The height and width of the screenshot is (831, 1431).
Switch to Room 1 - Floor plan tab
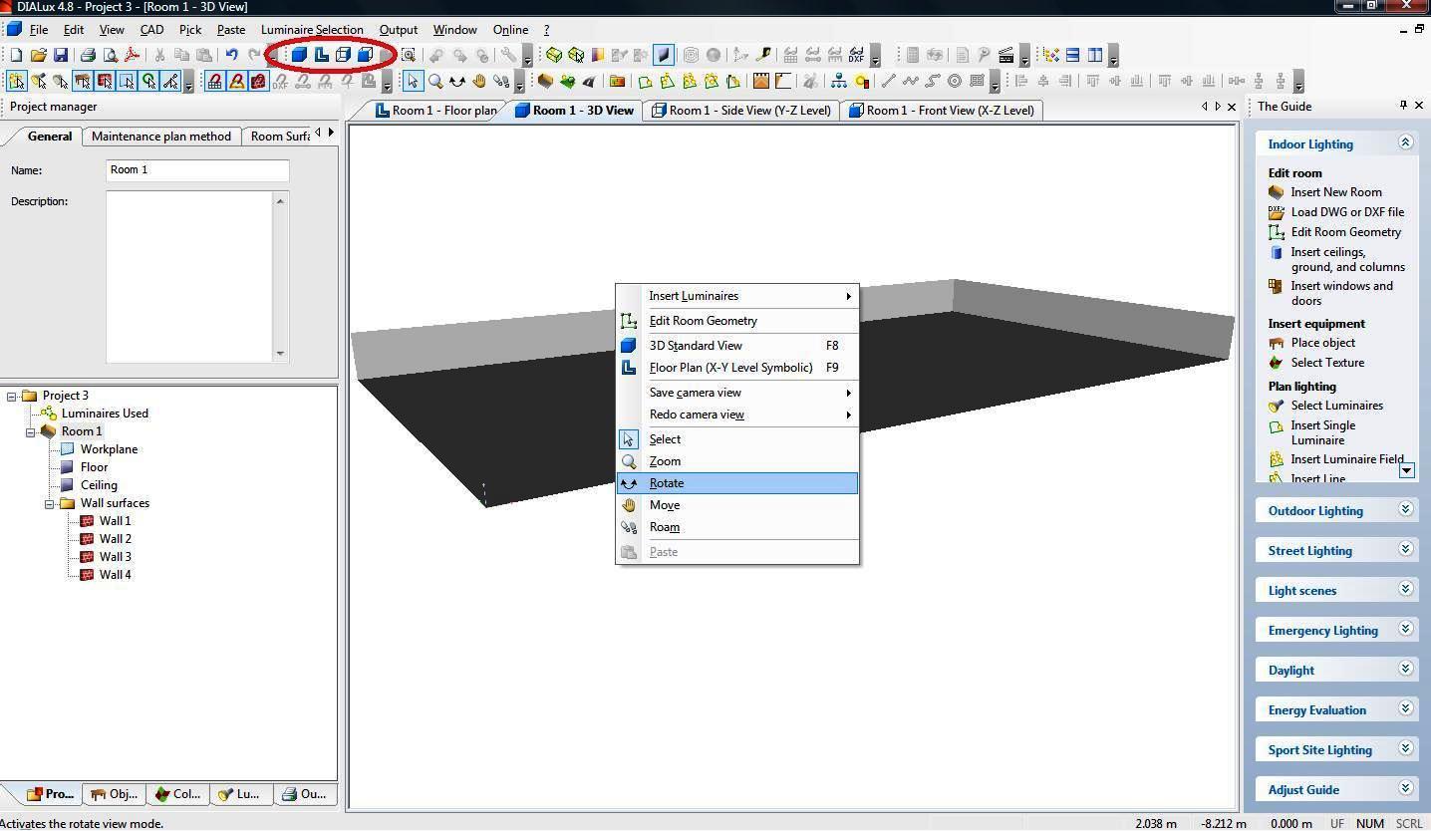pyautogui.click(x=435, y=111)
